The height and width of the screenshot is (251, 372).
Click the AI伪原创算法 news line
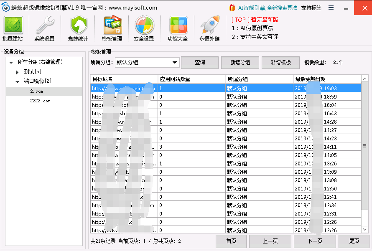(252, 28)
